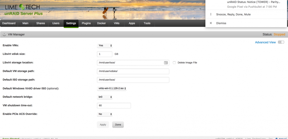The width and height of the screenshot is (288, 139).
Task: Switch to the Shares tab
Action: pyautogui.click(x=41, y=23)
